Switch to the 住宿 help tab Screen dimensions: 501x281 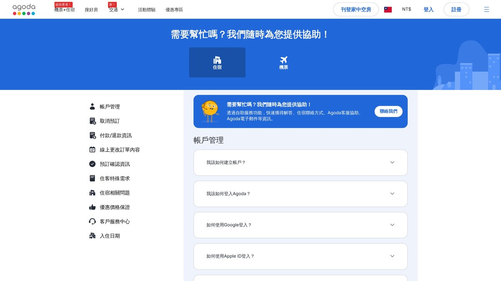217,62
